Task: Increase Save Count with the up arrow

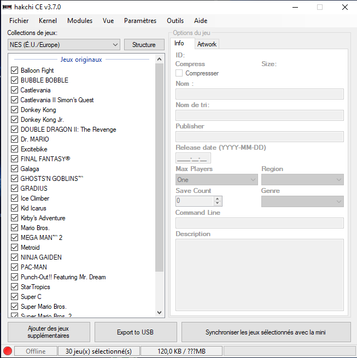Action: 218,198
